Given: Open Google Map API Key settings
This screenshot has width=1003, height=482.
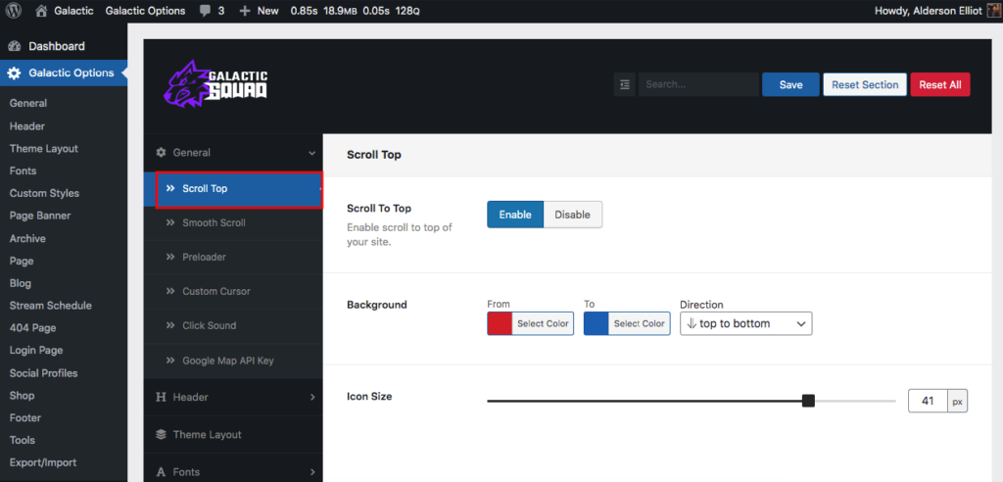Looking at the screenshot, I should [233, 361].
